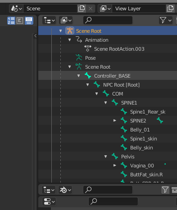Select Scene RootAction.003

[x=119, y=49]
